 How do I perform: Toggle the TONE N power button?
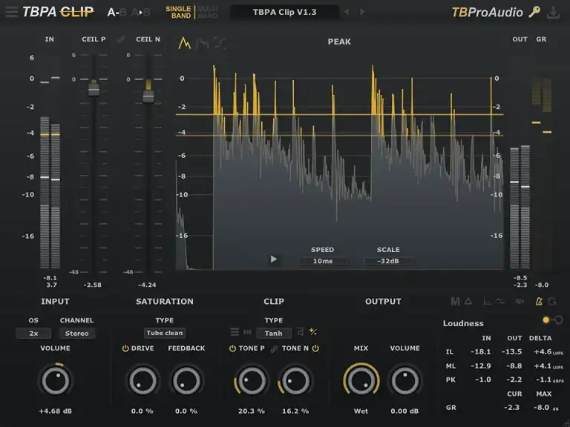pyautogui.click(x=315, y=348)
